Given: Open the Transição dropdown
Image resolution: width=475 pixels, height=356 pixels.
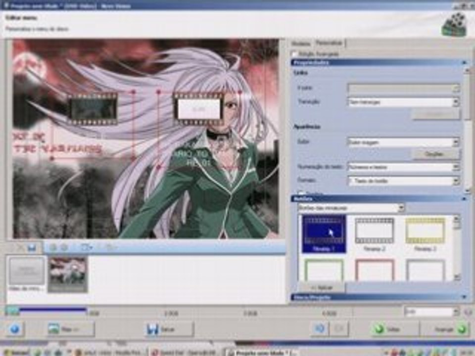Looking at the screenshot, I should [x=404, y=102].
